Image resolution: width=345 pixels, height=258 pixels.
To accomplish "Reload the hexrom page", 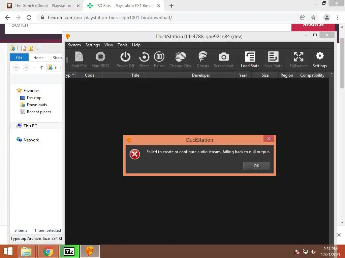I will point(29,17).
